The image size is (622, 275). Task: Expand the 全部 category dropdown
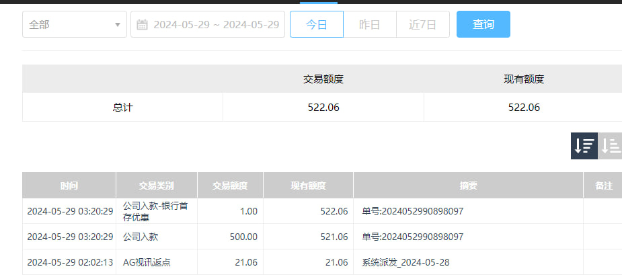click(x=74, y=25)
